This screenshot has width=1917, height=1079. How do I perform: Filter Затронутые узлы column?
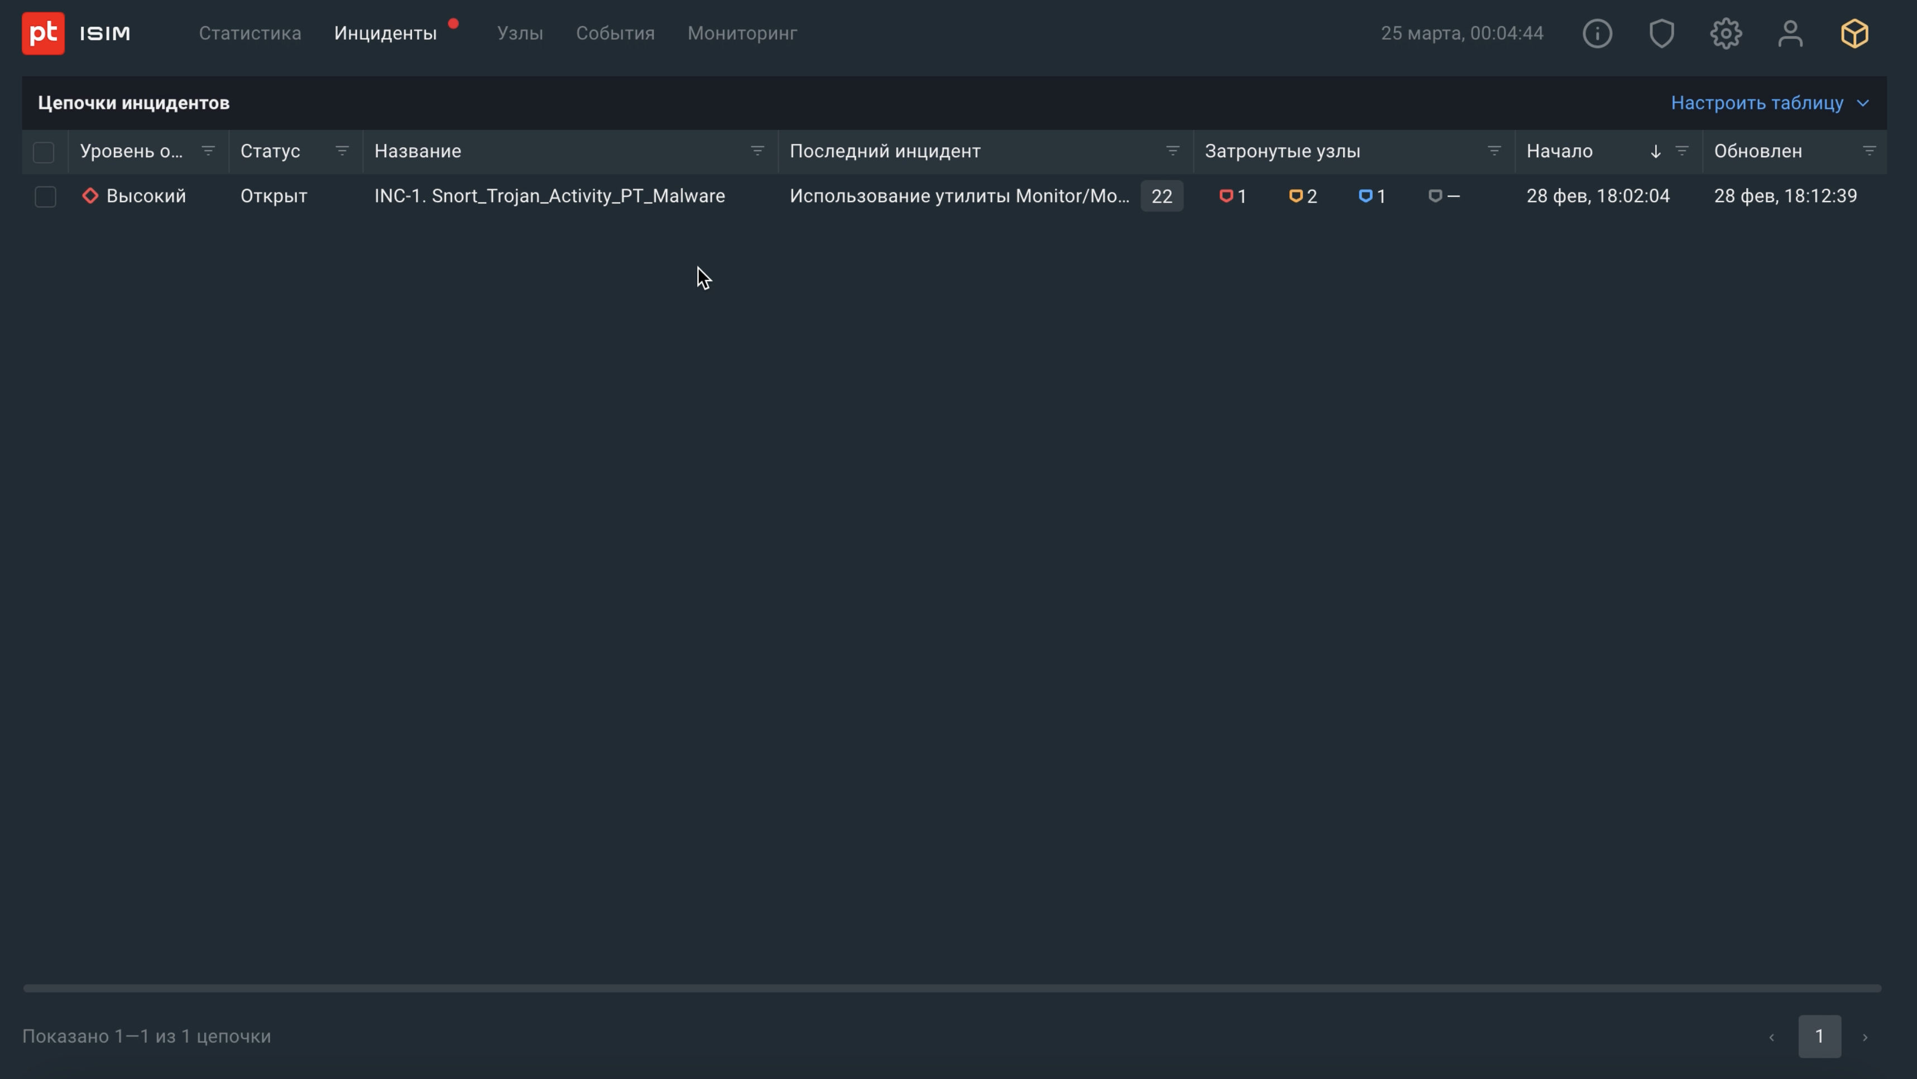click(x=1493, y=151)
